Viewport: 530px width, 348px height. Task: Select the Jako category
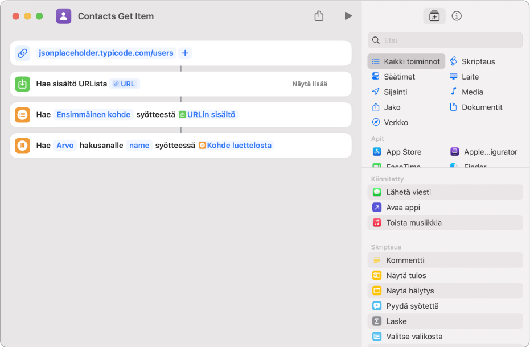(x=386, y=107)
